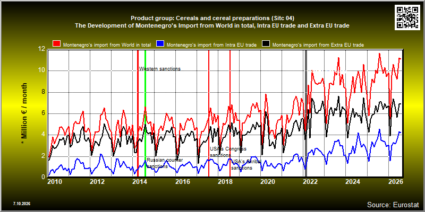Click the "USA's Skribal sanctions" annotation label

(x=246, y=165)
